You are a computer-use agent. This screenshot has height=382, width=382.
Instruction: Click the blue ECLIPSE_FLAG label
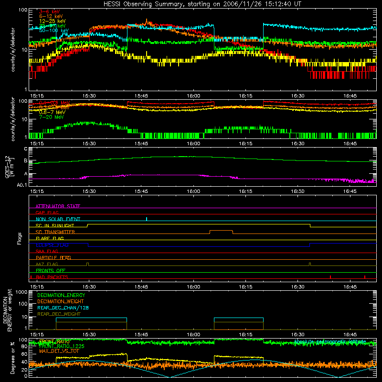[52, 245]
